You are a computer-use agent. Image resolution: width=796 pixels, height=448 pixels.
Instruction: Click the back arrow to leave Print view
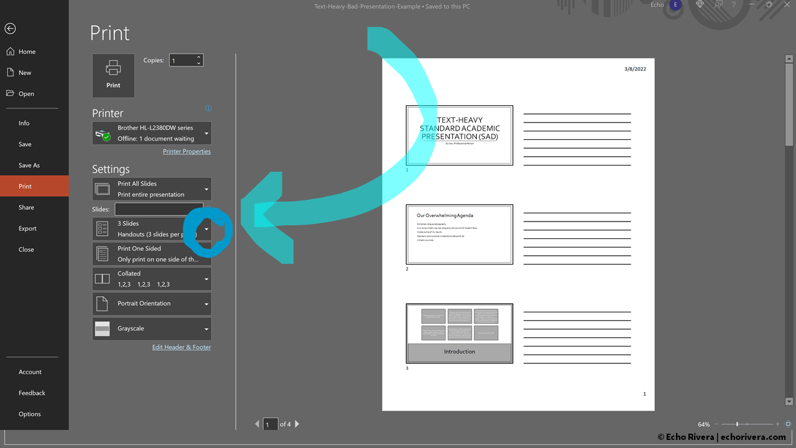click(10, 28)
